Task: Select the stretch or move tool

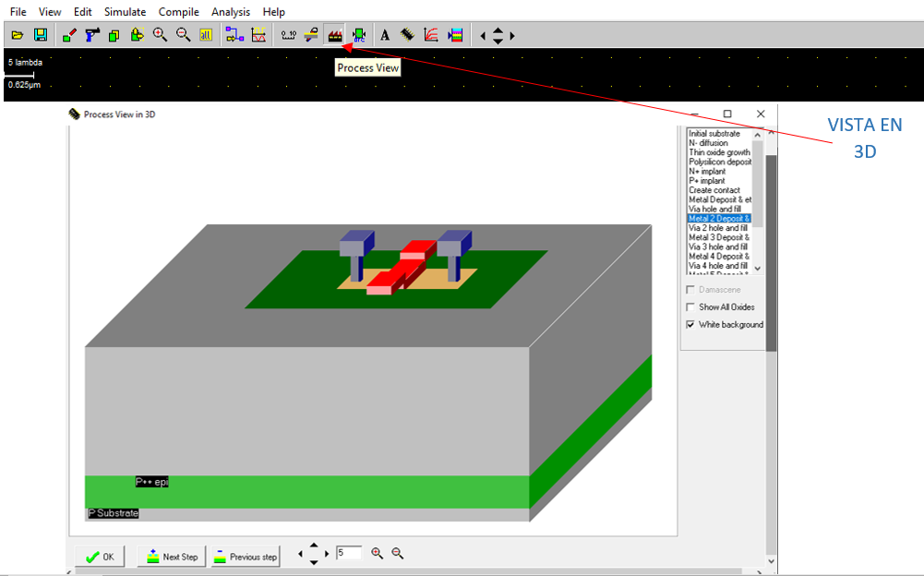Action: [x=138, y=35]
